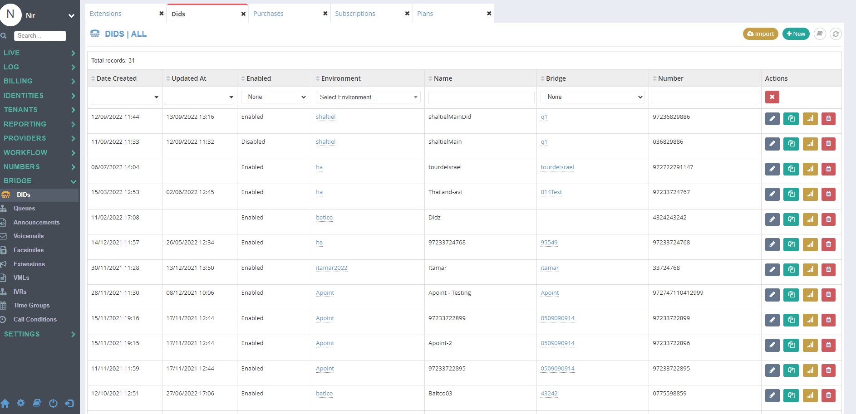
Task: Expand the BILLING sidebar section
Action: 39,81
